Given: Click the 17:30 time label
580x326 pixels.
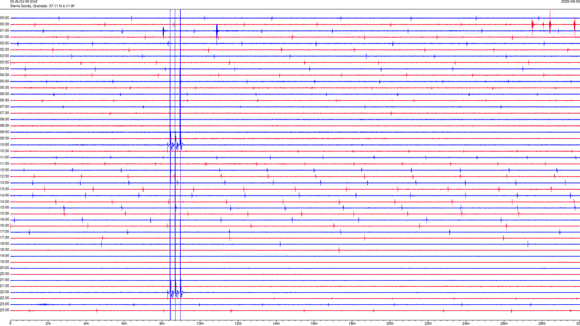Looking at the screenshot, I should [4, 238].
